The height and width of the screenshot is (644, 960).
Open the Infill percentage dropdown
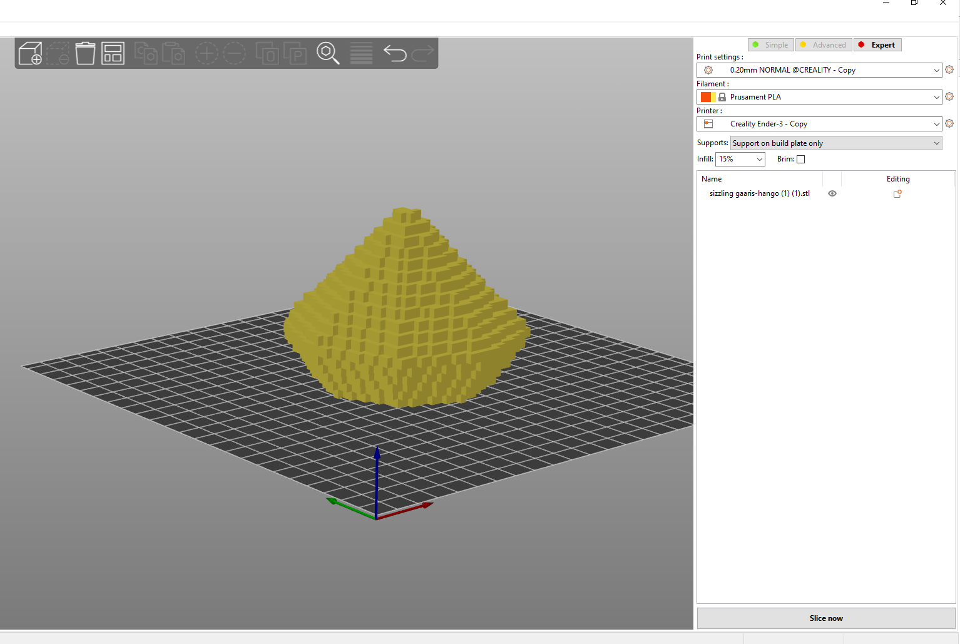pos(740,159)
